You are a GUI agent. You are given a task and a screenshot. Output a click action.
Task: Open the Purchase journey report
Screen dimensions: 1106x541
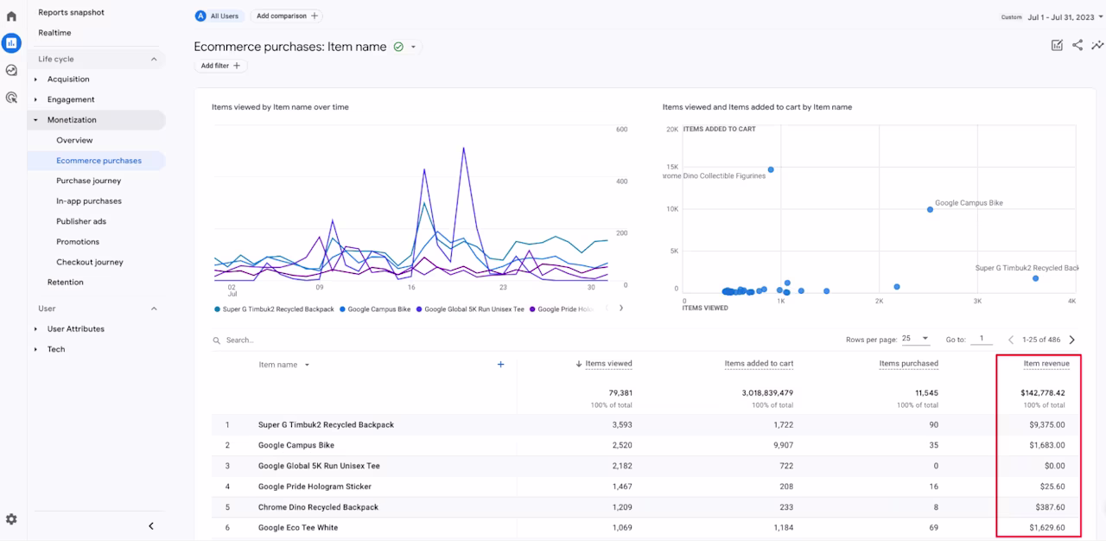pyautogui.click(x=89, y=181)
